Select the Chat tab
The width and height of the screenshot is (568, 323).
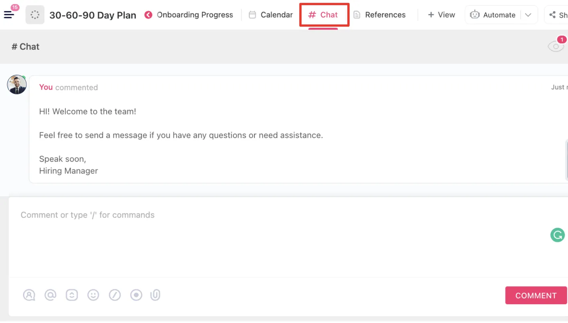(x=323, y=15)
